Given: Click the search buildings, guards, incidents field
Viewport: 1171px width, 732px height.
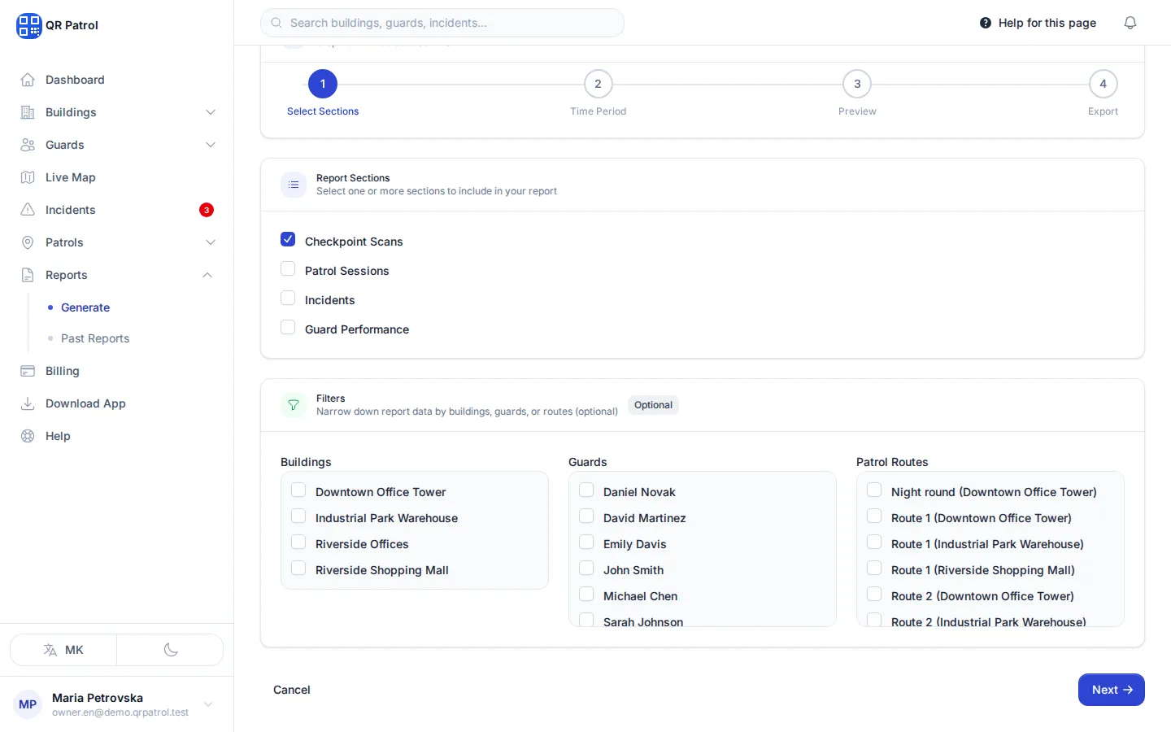Looking at the screenshot, I should pos(442,23).
